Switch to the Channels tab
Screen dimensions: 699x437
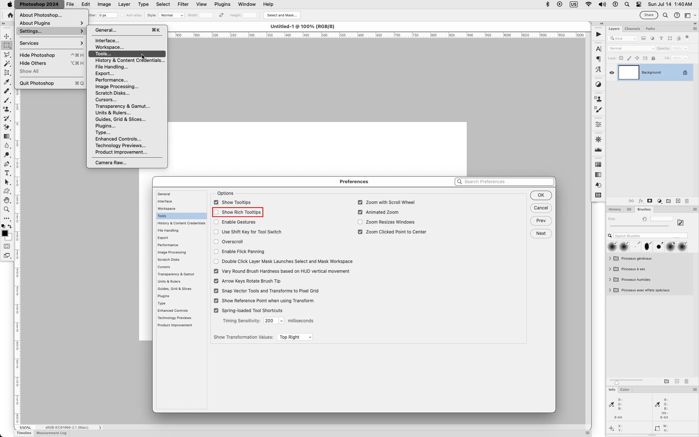(632, 29)
